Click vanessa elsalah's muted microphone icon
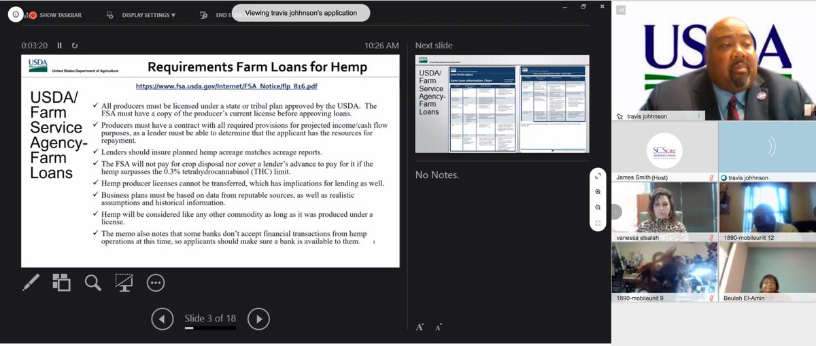This screenshot has height=346, width=816. [711, 237]
